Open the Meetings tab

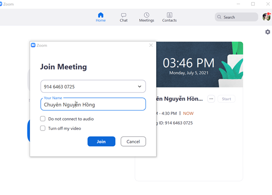tap(147, 17)
